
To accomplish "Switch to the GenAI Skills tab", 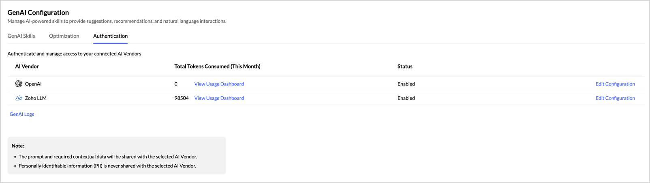I will (x=21, y=36).
